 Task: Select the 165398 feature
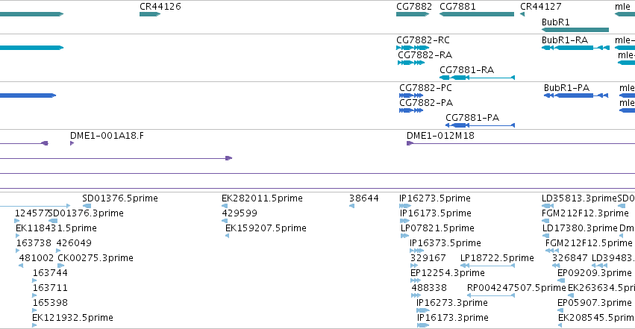pos(34,310)
